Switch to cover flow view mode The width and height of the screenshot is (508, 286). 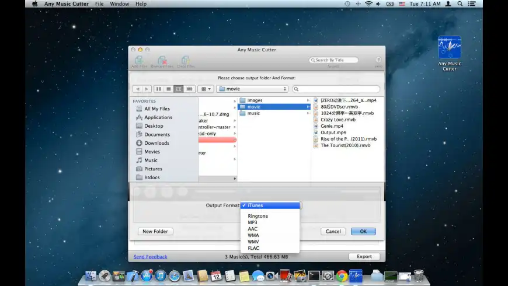pos(189,89)
